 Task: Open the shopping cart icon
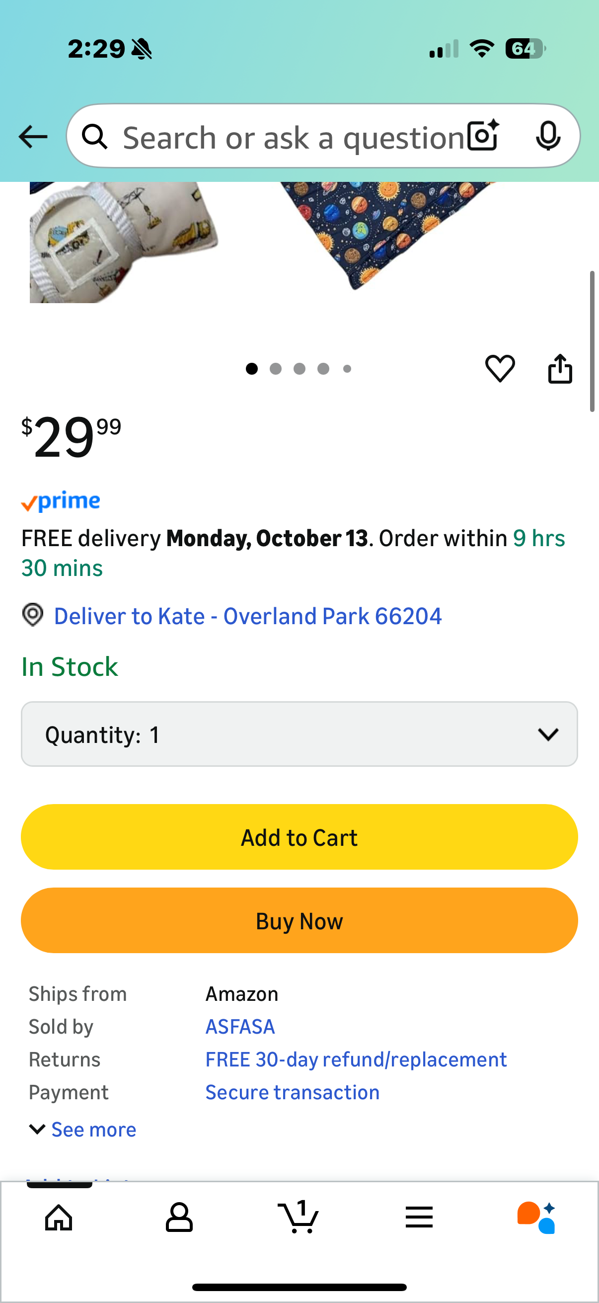coord(299,1217)
